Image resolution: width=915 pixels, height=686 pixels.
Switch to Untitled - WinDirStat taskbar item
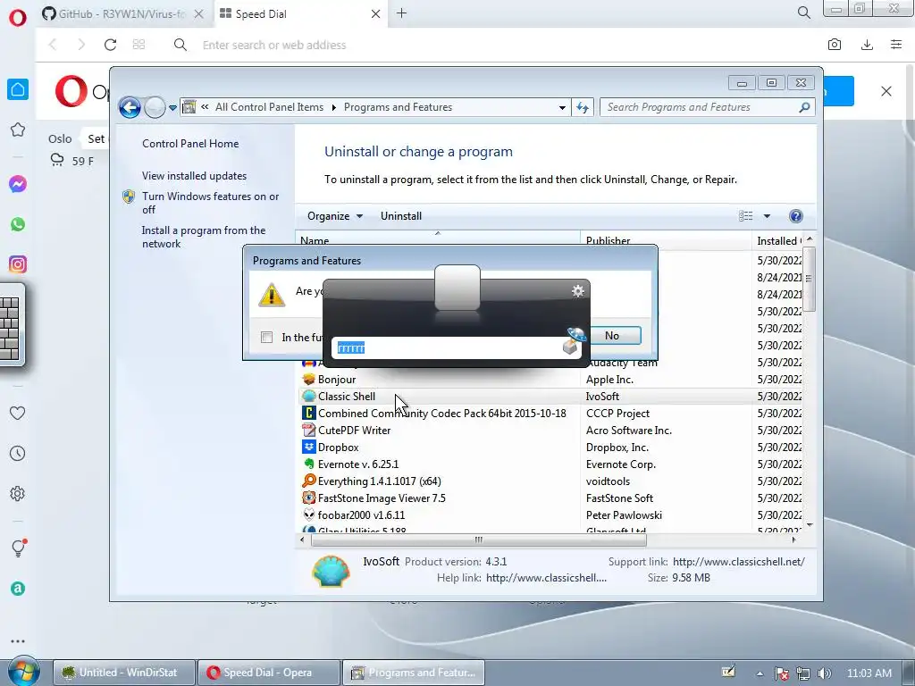[x=123, y=673]
